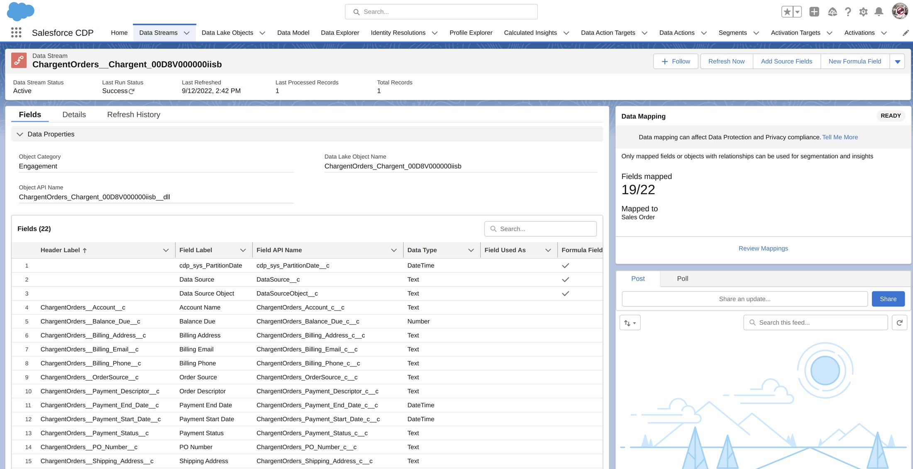Image resolution: width=913 pixels, height=469 pixels.
Task: Click the Data Stream record icon
Action: click(x=19, y=61)
